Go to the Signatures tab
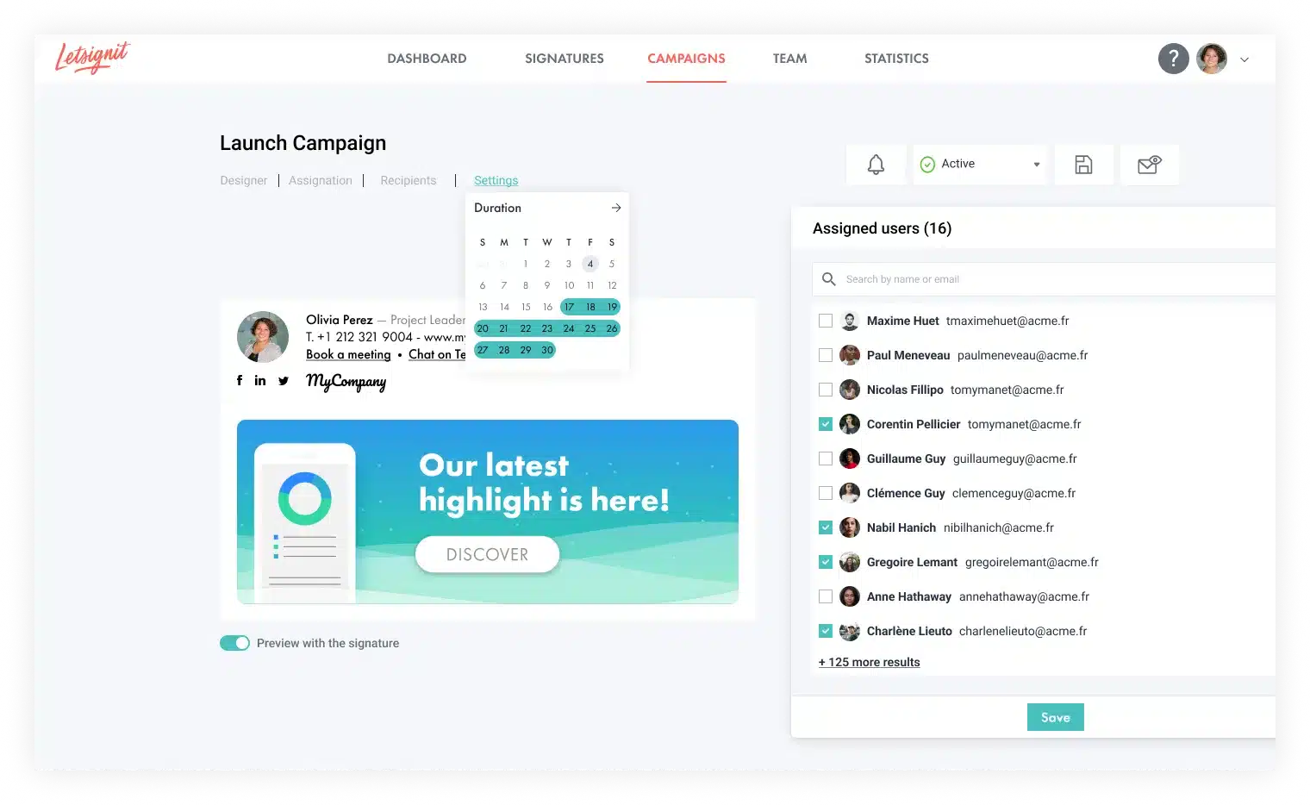This screenshot has height=805, width=1310. click(565, 59)
